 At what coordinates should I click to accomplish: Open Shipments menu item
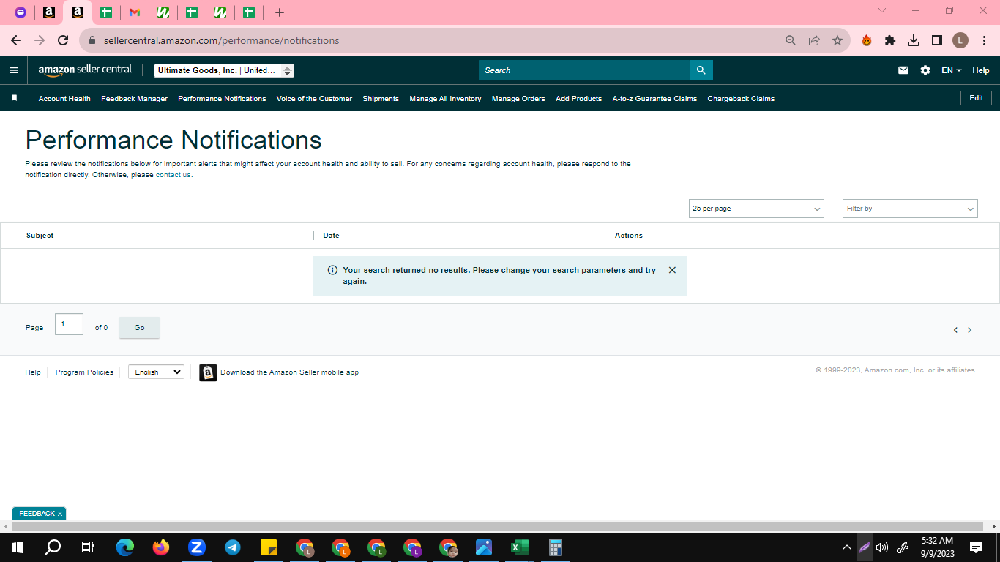coord(381,98)
